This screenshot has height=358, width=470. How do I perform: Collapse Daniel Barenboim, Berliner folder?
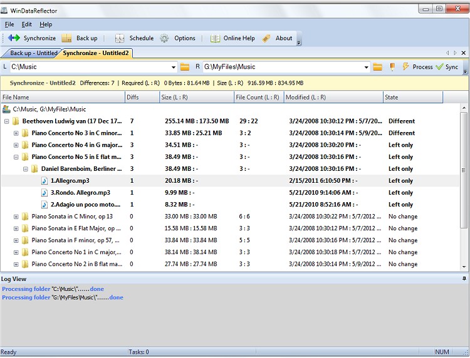tap(26, 169)
